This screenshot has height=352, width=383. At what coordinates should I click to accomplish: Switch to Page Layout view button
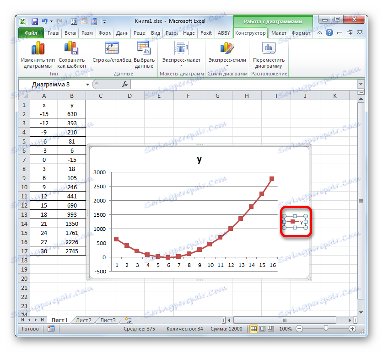tap(262, 329)
